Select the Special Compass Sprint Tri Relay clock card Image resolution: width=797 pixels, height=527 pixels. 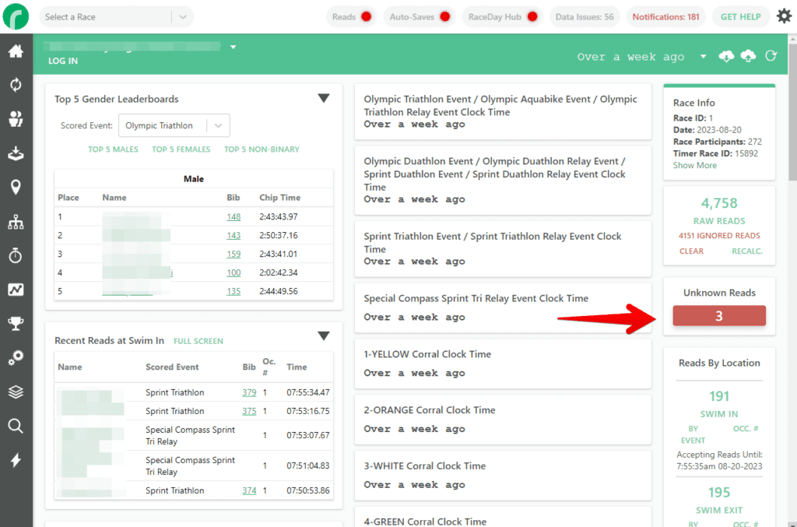[x=503, y=308]
